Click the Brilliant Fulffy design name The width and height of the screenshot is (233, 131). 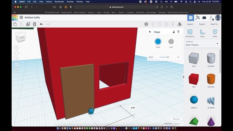click(x=32, y=17)
